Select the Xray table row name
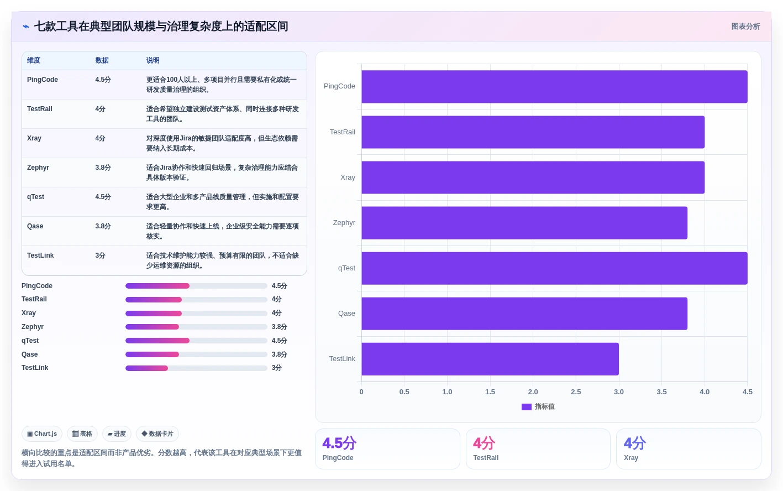Viewport: 783px width, 491px height. pyautogui.click(x=34, y=138)
